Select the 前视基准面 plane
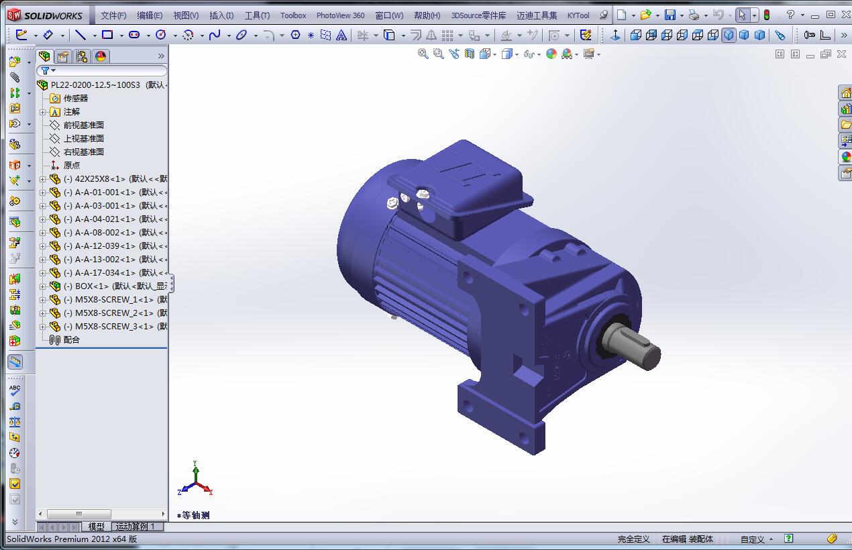Image resolution: width=852 pixels, height=550 pixels. (84, 125)
